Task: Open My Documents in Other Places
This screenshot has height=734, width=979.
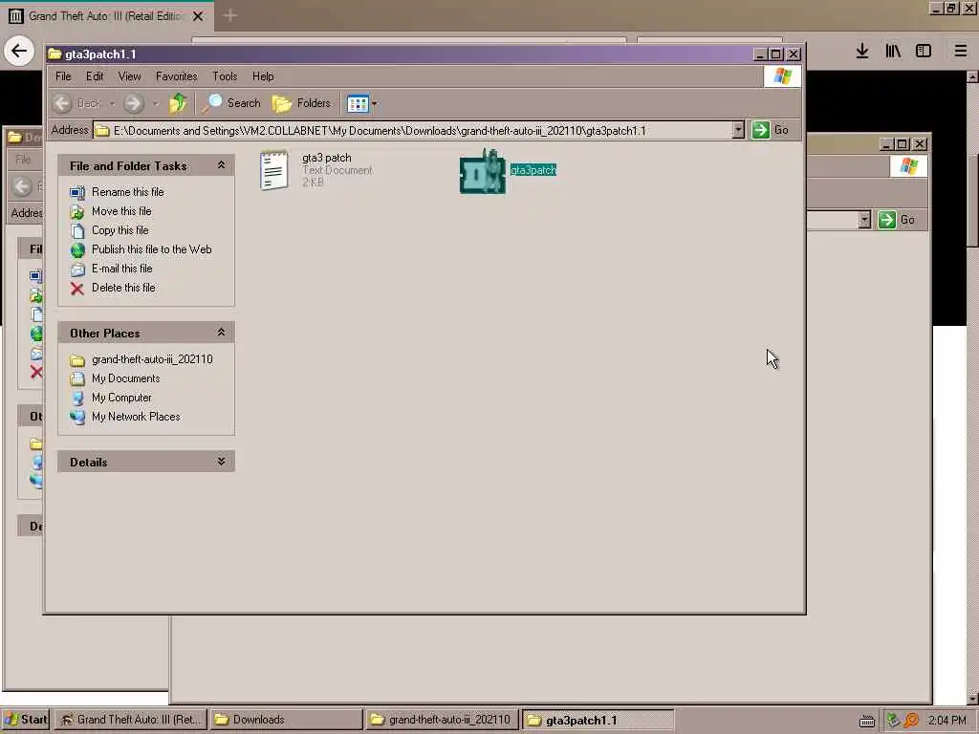Action: [125, 378]
